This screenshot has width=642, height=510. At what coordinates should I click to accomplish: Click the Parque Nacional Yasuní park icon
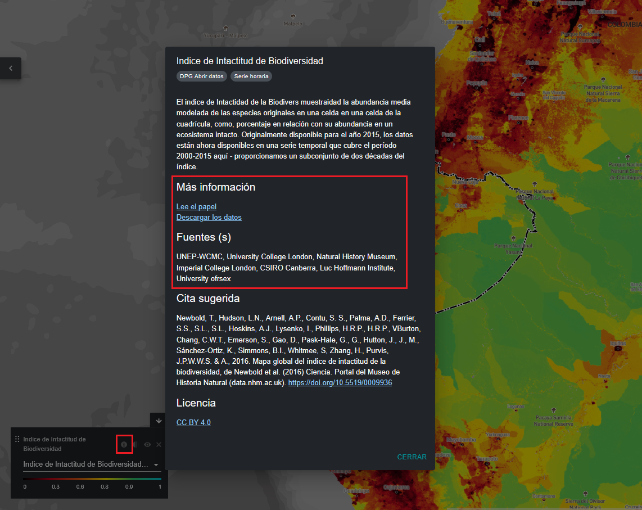[513, 238]
